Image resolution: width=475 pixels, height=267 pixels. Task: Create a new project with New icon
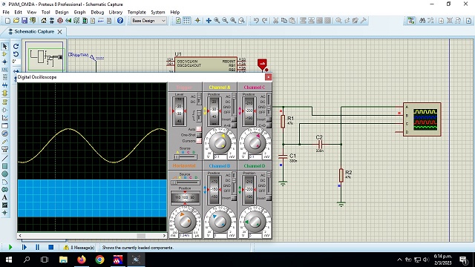8,21
